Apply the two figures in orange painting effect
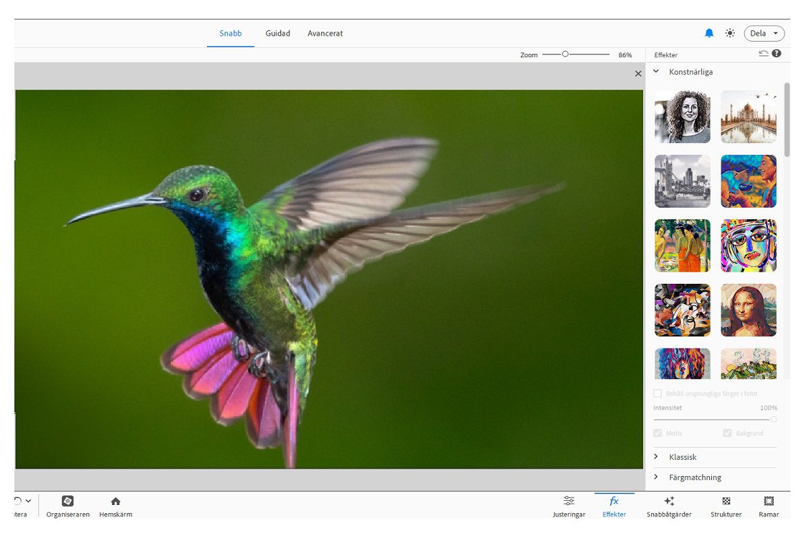The height and width of the screenshot is (536, 809). [682, 245]
